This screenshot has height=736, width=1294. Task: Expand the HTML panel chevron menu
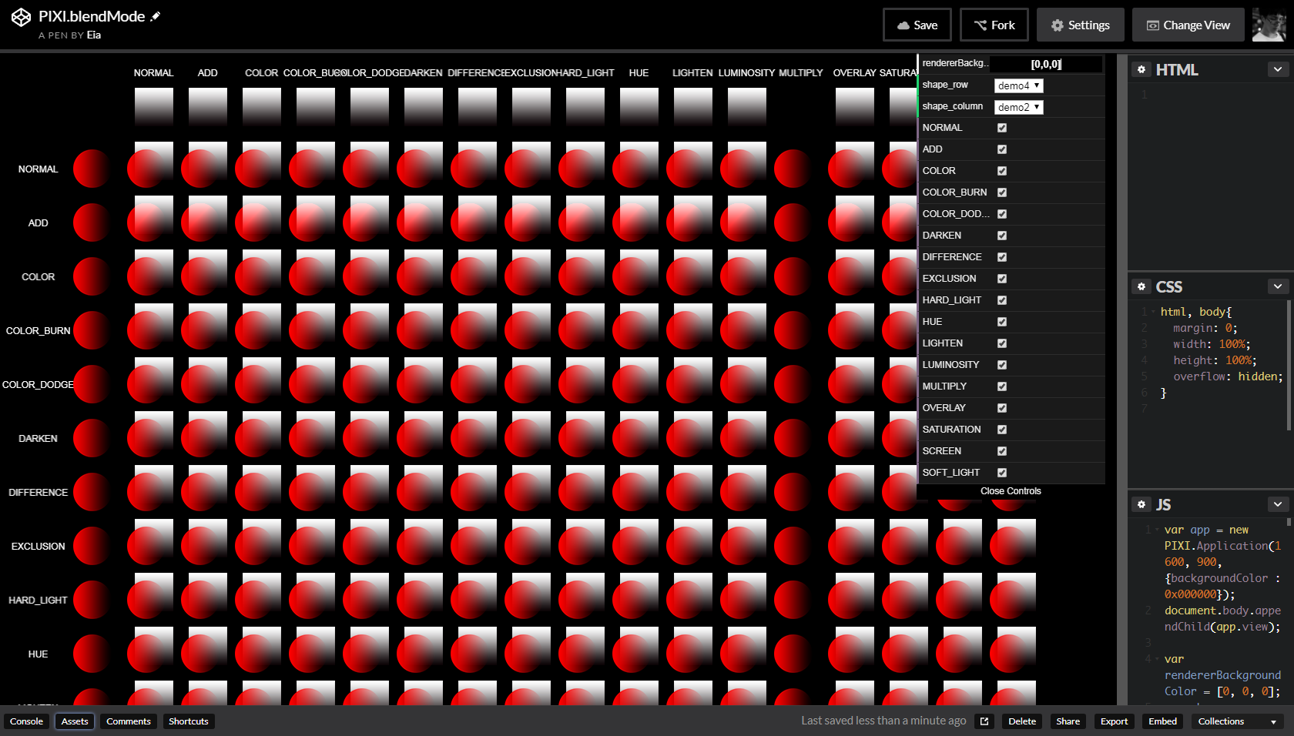point(1278,69)
